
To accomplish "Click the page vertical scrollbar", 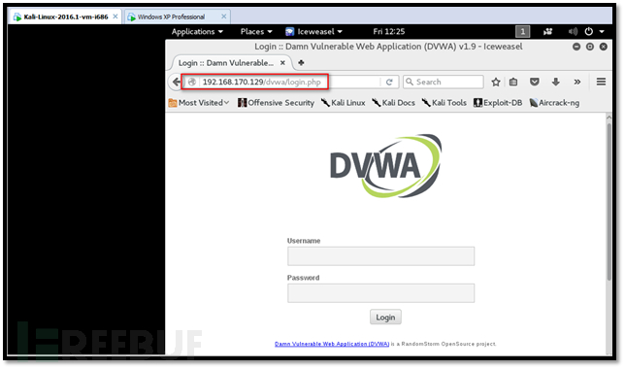I will pyautogui.click(x=609, y=201).
